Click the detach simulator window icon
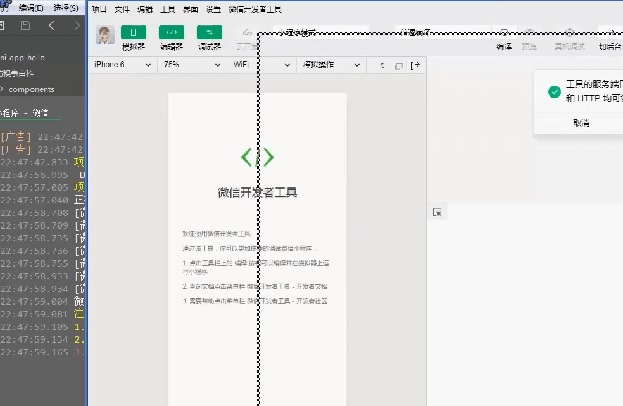Image resolution: width=623 pixels, height=406 pixels. [398, 66]
